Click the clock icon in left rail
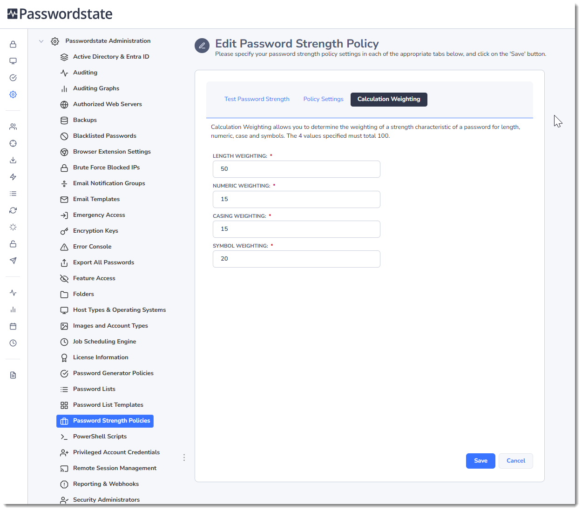Image resolution: width=582 pixels, height=511 pixels. coord(13,343)
